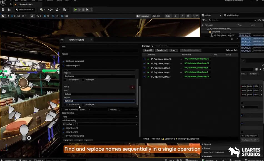Open the Perspective viewport dropdown
This screenshot has width=264, height=161.
click(143, 16)
